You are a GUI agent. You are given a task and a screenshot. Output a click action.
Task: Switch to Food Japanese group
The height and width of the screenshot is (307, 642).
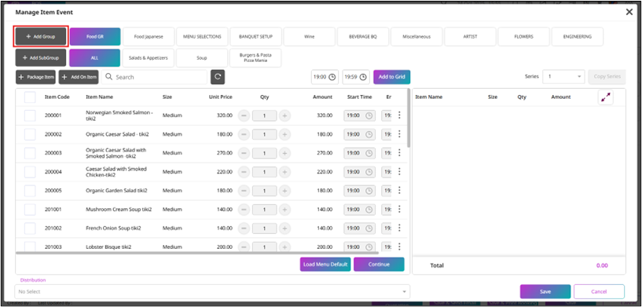pos(149,36)
